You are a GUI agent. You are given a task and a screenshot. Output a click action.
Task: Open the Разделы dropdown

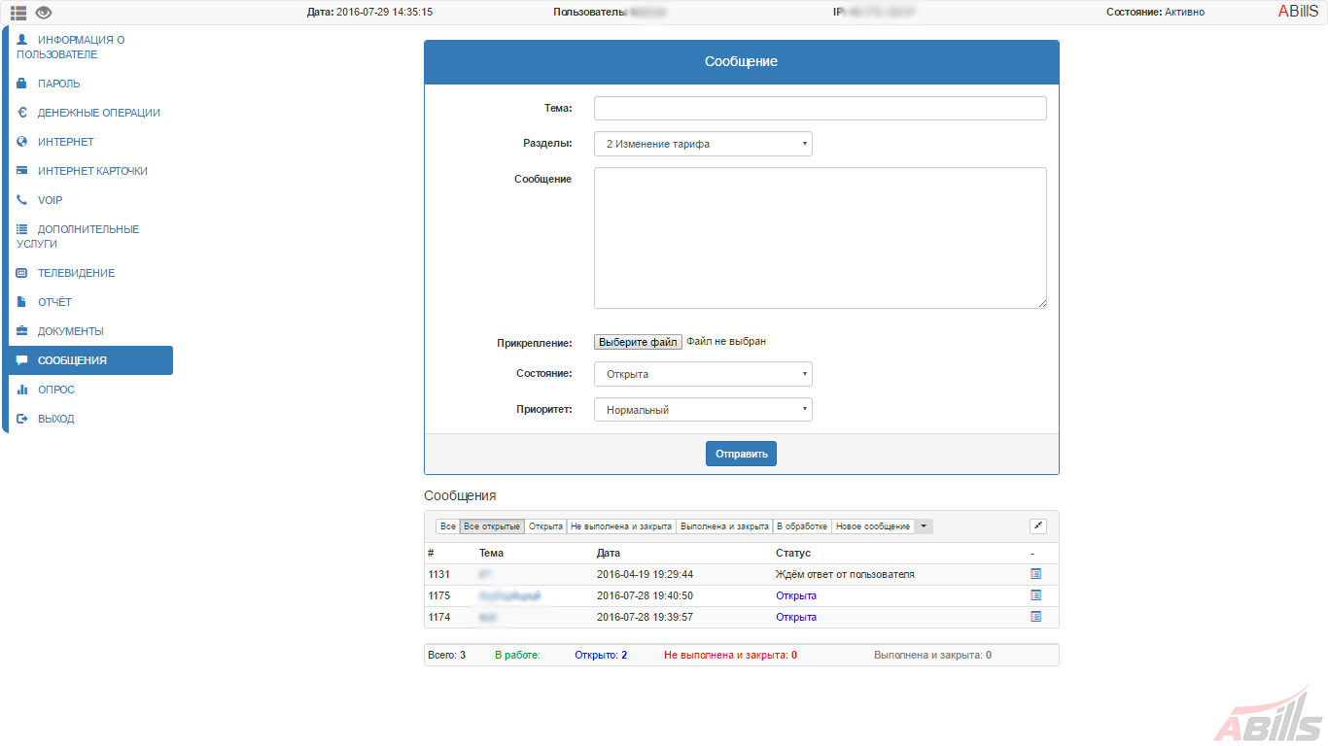pyautogui.click(x=703, y=144)
